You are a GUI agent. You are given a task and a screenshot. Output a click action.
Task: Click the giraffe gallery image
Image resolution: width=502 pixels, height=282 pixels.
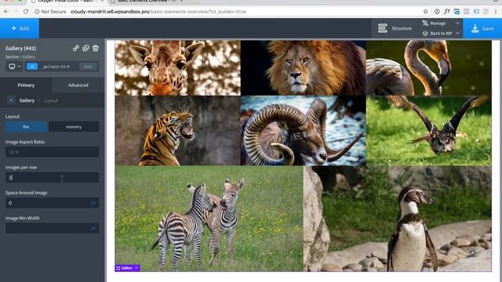(x=178, y=68)
